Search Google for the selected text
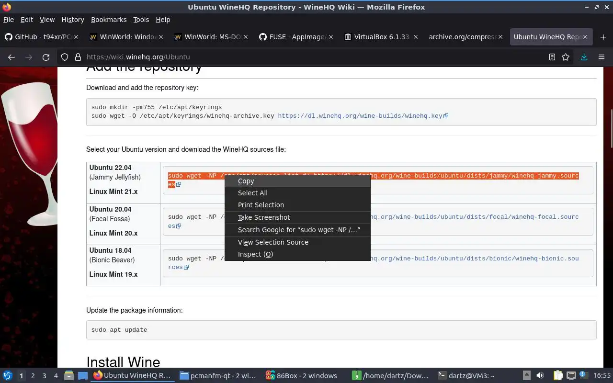 [297, 230]
